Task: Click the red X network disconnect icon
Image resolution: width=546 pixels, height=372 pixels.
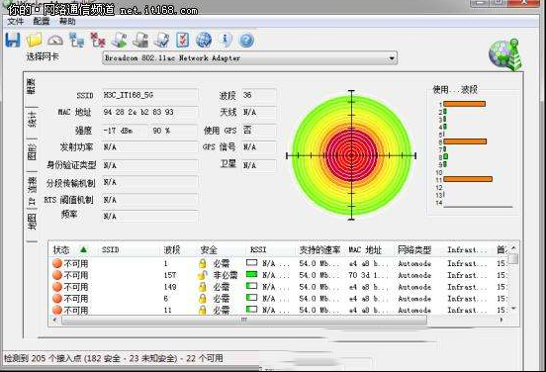Action: (x=98, y=40)
